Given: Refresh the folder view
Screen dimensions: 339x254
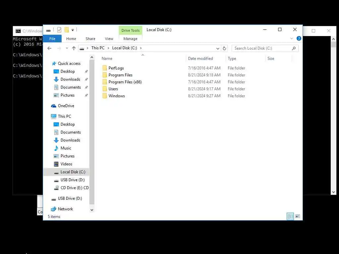Looking at the screenshot, I should tap(224, 48).
